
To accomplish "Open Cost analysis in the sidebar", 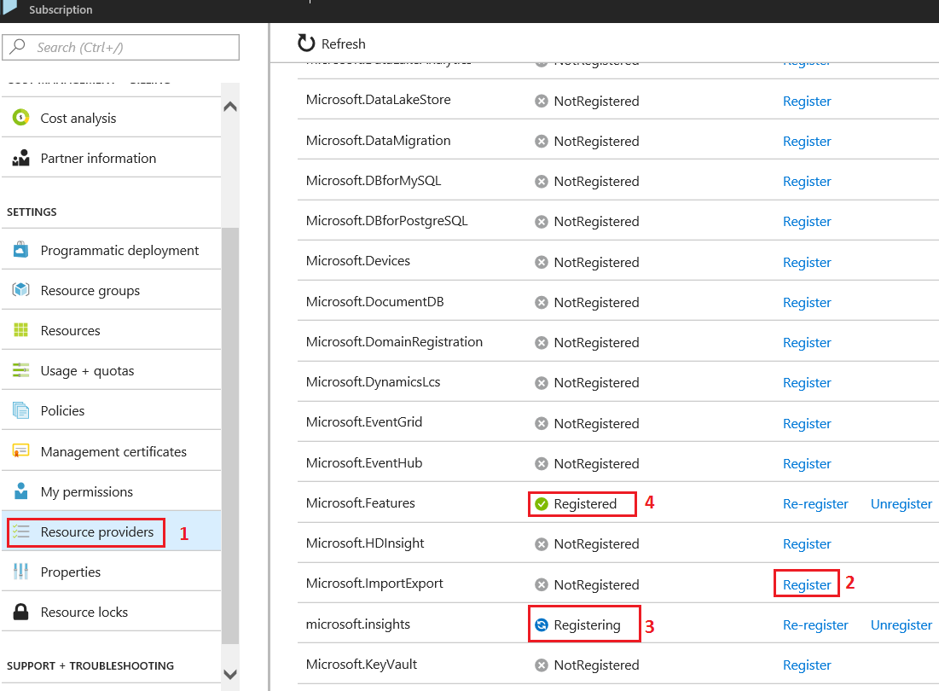I will point(112,118).
